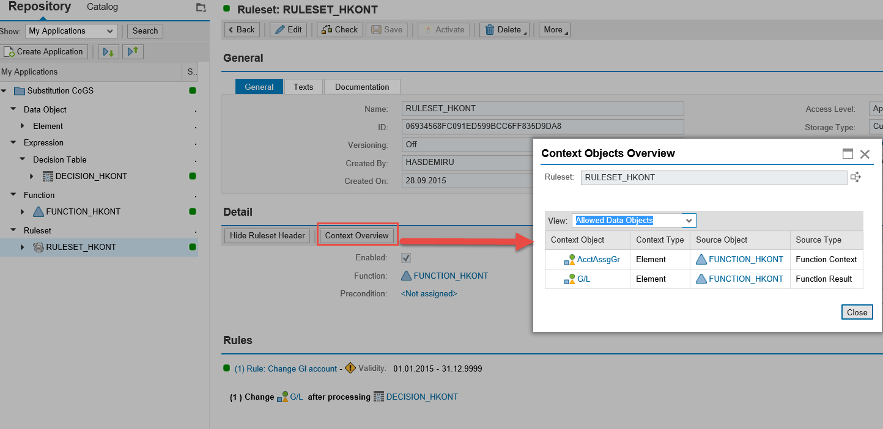Click the export icon beside Create Application
The height and width of the screenshot is (429, 883).
(x=133, y=52)
